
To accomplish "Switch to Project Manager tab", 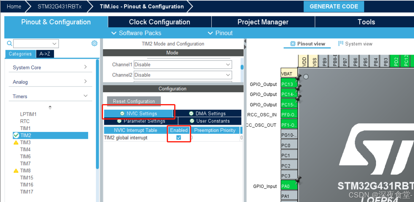I will click(263, 22).
